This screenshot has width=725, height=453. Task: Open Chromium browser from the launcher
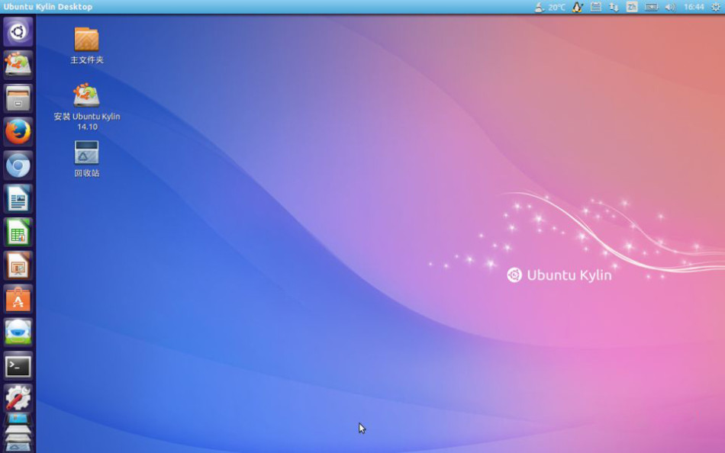point(18,165)
